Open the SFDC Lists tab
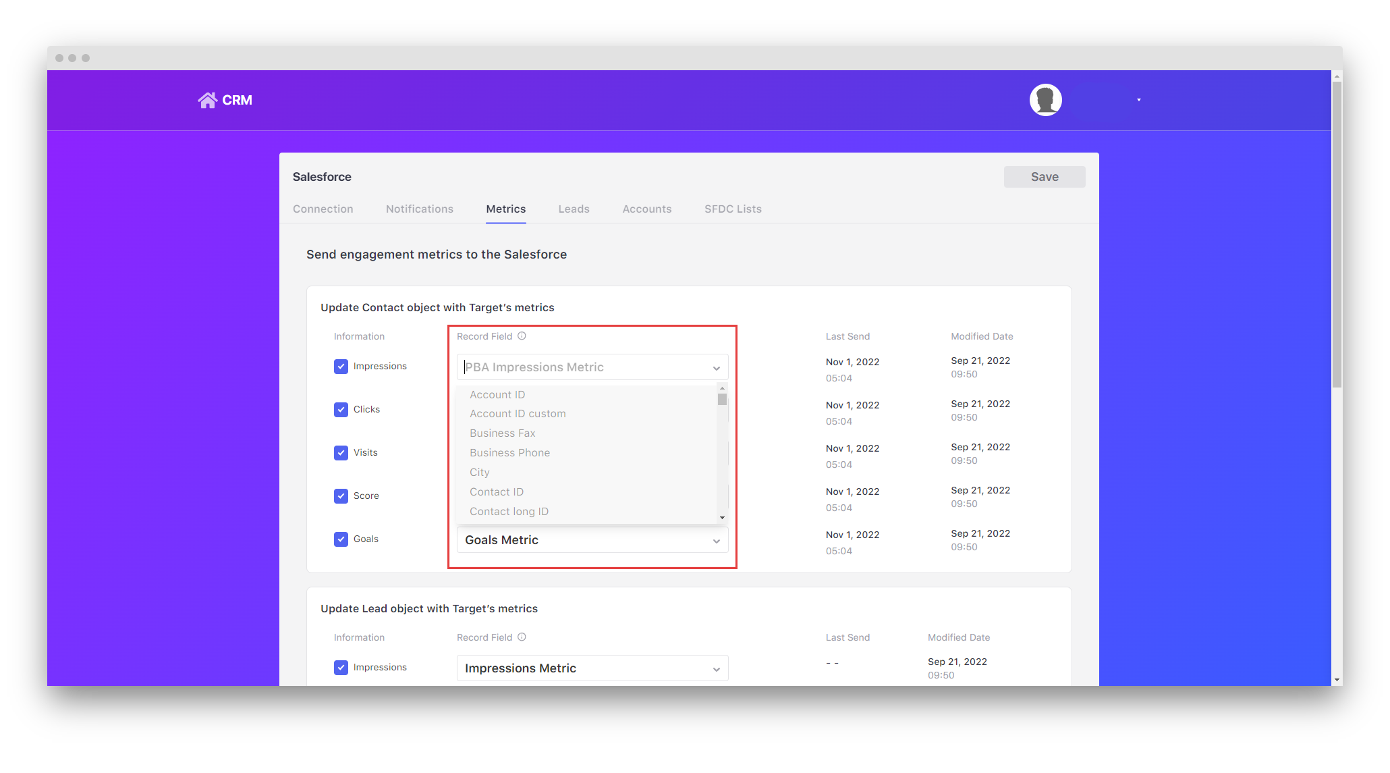 click(733, 209)
